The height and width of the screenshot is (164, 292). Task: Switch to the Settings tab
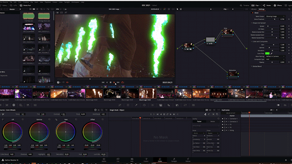pos(261,9)
